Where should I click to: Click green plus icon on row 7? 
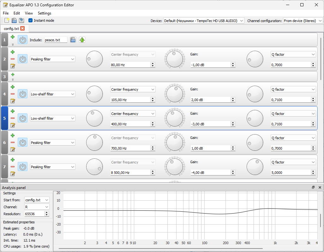point(13,160)
